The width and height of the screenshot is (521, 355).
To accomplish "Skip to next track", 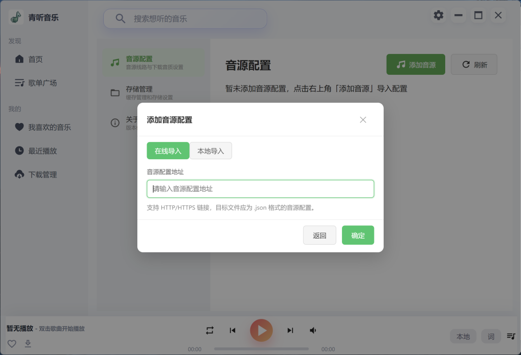I will [290, 331].
